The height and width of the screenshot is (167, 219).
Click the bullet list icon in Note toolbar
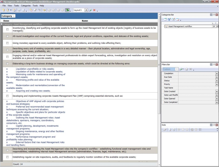(200, 129)
